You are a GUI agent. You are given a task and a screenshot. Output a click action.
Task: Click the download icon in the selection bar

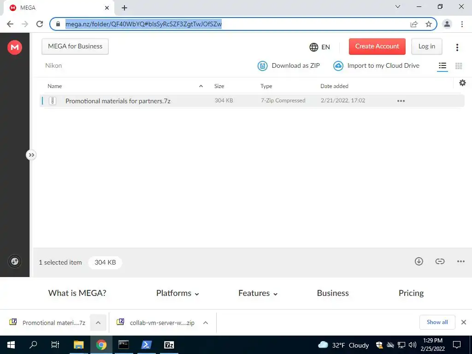pyautogui.click(x=419, y=261)
